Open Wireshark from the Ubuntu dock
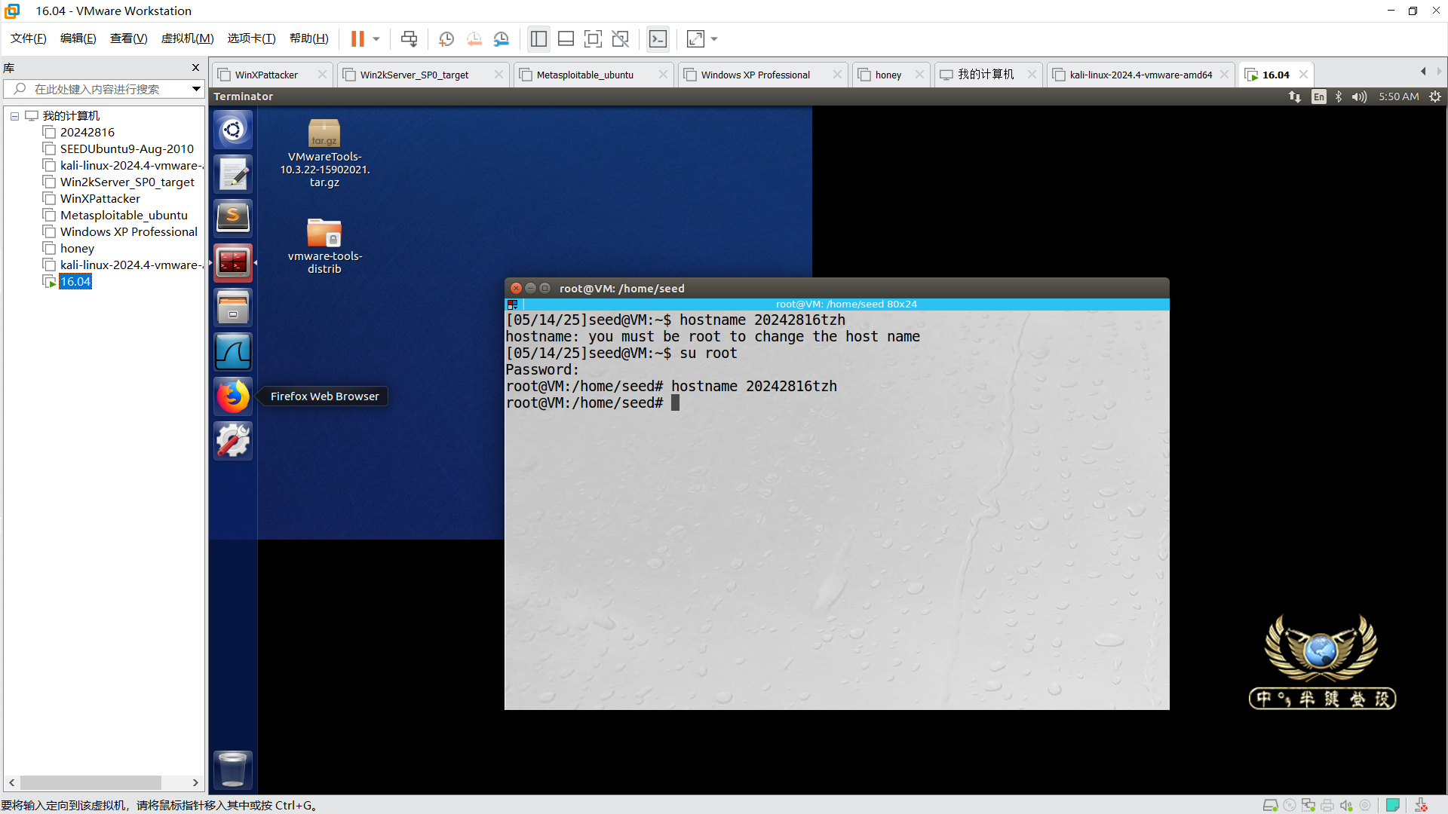The height and width of the screenshot is (814, 1448). [x=233, y=352]
